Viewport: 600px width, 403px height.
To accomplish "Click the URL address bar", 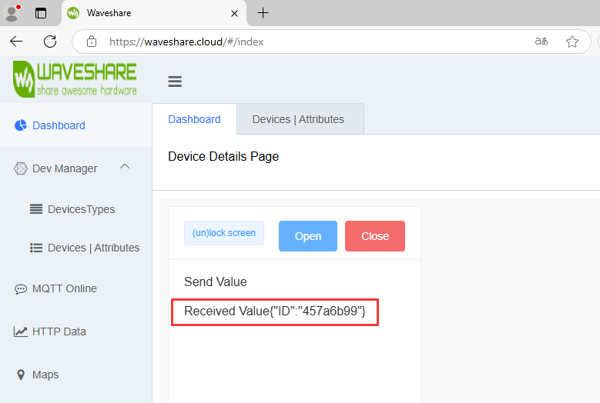I will (x=308, y=42).
